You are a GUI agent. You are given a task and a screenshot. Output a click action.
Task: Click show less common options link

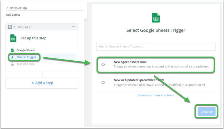coord(156,95)
